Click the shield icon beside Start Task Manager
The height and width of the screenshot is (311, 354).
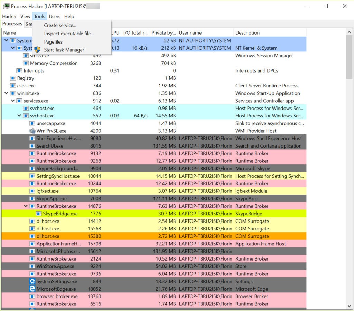(37, 50)
